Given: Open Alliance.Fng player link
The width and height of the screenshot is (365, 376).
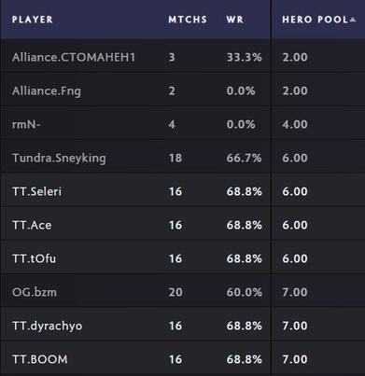Looking at the screenshot, I should [x=47, y=91].
